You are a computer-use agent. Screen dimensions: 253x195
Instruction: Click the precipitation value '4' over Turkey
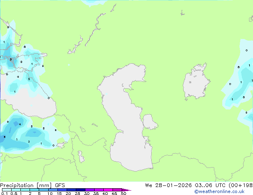coord(20,124)
